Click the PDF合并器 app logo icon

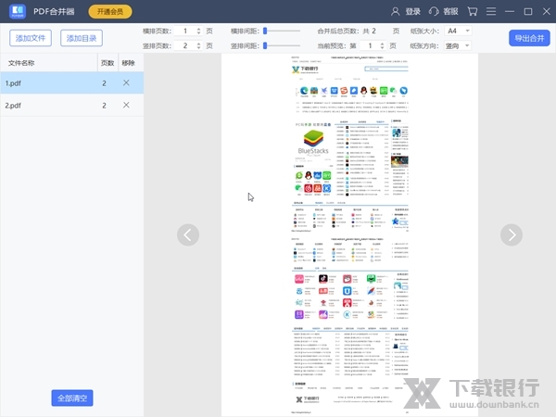(x=18, y=11)
